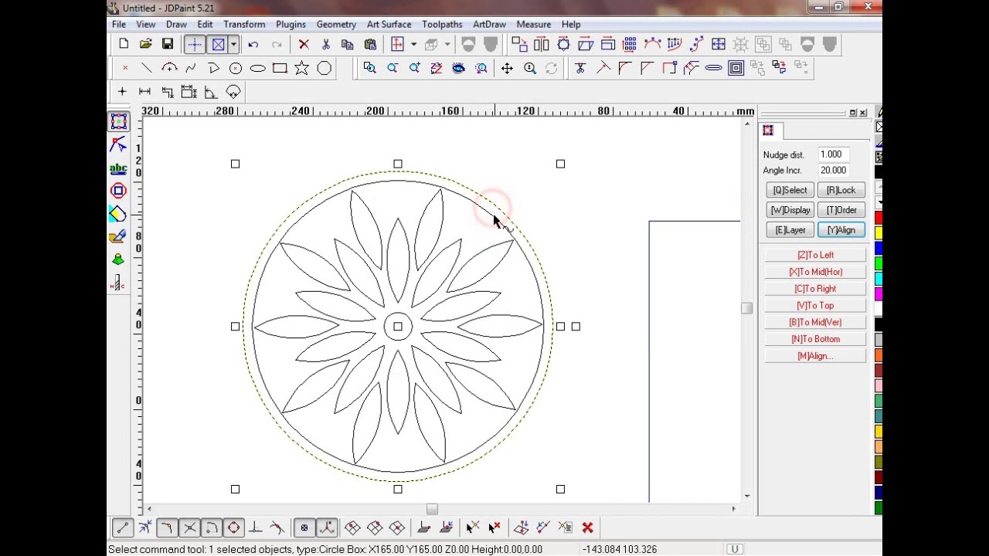The height and width of the screenshot is (556, 989).
Task: Open a file using the folder icon
Action: tap(145, 45)
